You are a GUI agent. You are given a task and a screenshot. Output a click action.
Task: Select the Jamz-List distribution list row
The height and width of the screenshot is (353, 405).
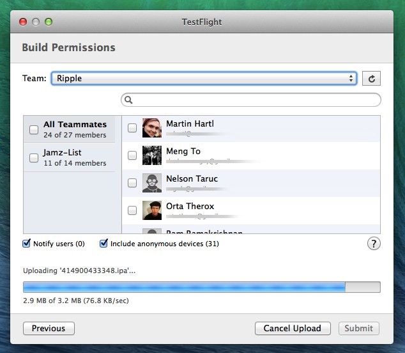click(x=69, y=158)
